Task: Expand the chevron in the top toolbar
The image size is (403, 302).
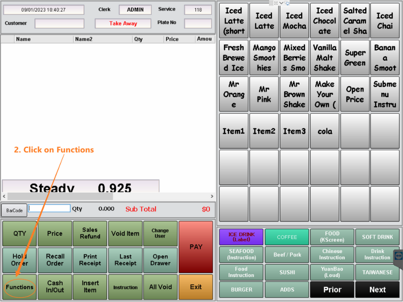Action: [281, 3]
